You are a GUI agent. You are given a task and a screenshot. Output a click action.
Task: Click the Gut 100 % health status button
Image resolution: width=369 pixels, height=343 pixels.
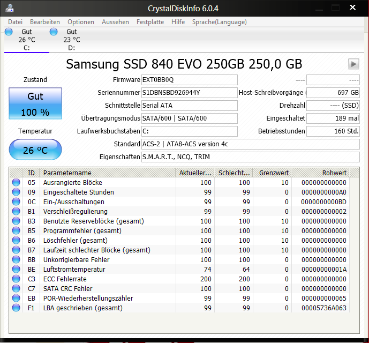[x=35, y=103]
